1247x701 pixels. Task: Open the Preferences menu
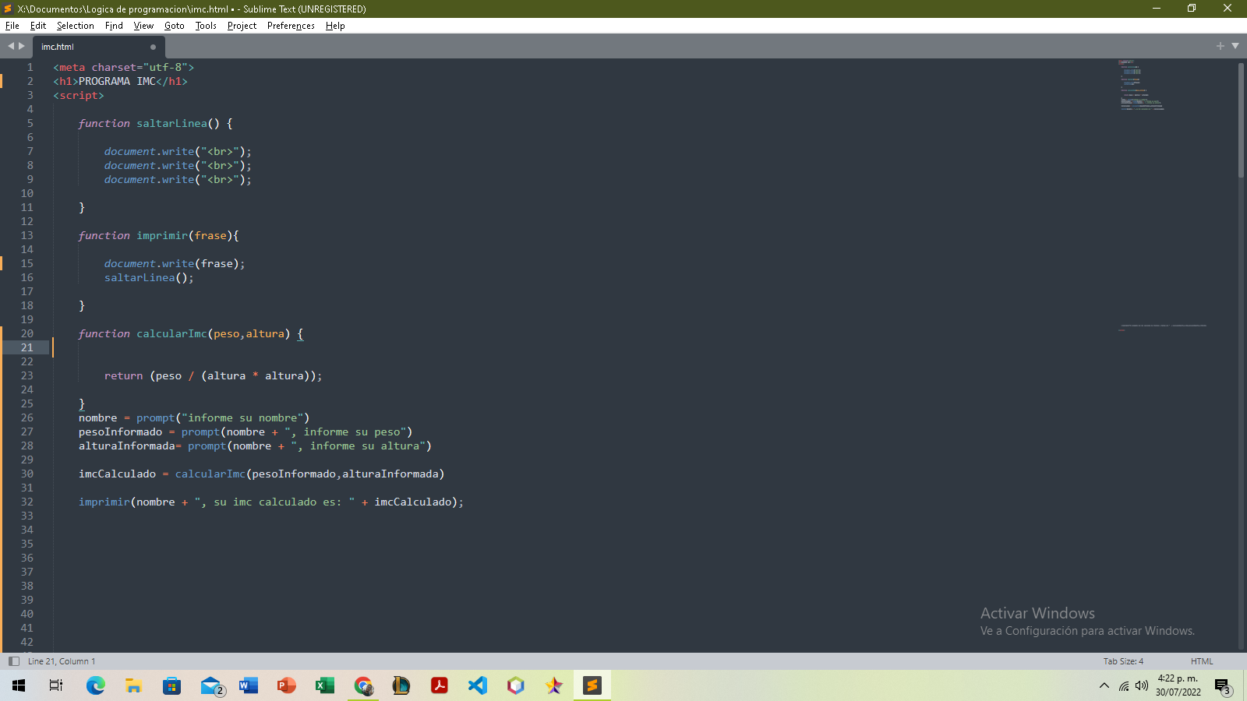(x=291, y=26)
